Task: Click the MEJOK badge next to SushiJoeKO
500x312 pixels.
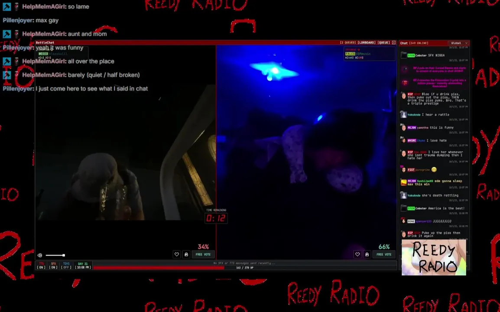Action: click(x=412, y=181)
